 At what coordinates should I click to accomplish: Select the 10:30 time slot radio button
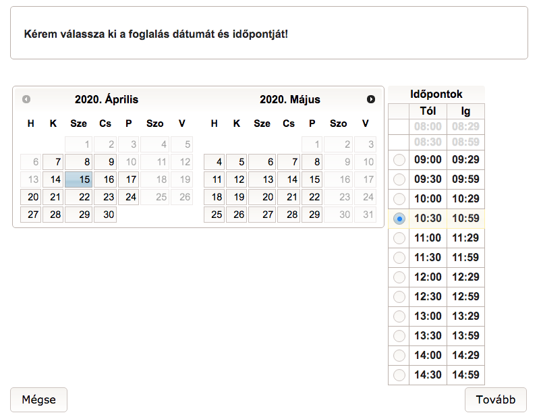coord(399,219)
